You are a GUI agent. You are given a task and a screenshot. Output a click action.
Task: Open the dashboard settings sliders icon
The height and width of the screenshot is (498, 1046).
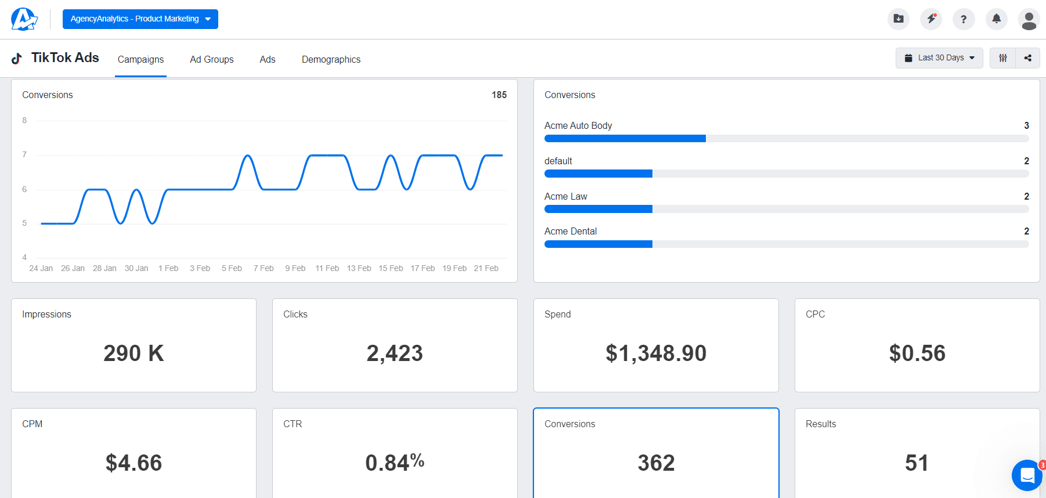[1002, 58]
